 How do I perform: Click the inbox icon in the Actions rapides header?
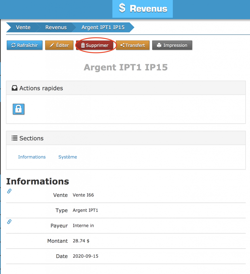[x=14, y=88]
